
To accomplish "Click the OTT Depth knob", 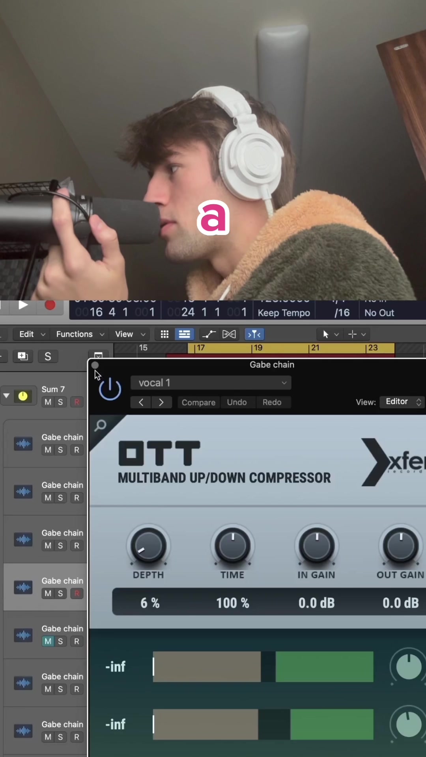I will pos(148,546).
